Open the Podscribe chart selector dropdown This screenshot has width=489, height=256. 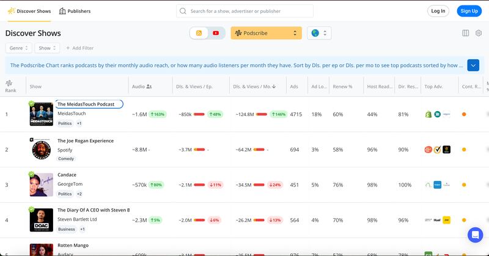[266, 33]
